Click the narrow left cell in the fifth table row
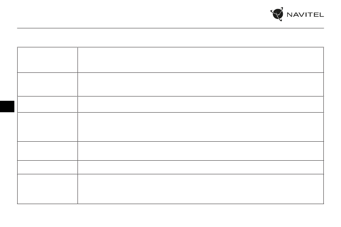 pos(47,151)
